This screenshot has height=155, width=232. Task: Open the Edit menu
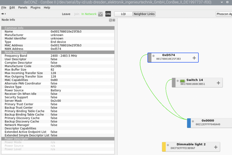click(x=12, y=8)
